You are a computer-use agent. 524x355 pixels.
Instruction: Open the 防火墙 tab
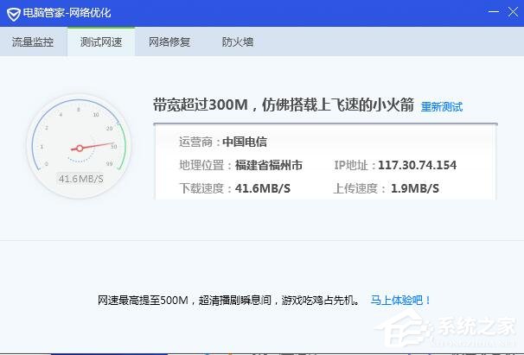pos(238,41)
